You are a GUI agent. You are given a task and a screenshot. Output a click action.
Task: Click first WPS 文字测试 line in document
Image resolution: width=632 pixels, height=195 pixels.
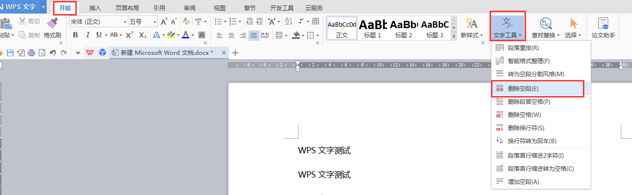pyautogui.click(x=324, y=150)
